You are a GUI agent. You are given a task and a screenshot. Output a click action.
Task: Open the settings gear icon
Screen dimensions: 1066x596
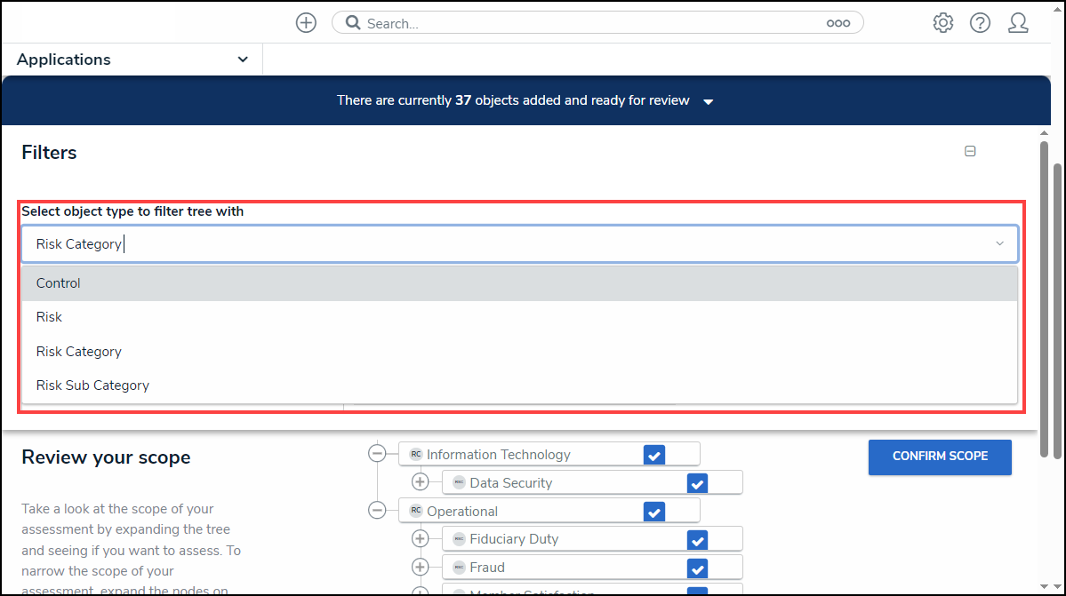(x=943, y=23)
